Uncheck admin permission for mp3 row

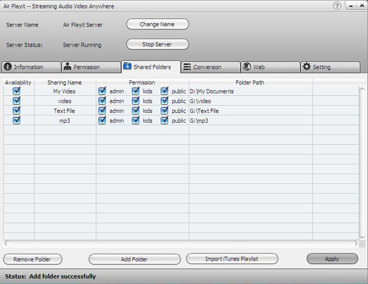pos(102,120)
